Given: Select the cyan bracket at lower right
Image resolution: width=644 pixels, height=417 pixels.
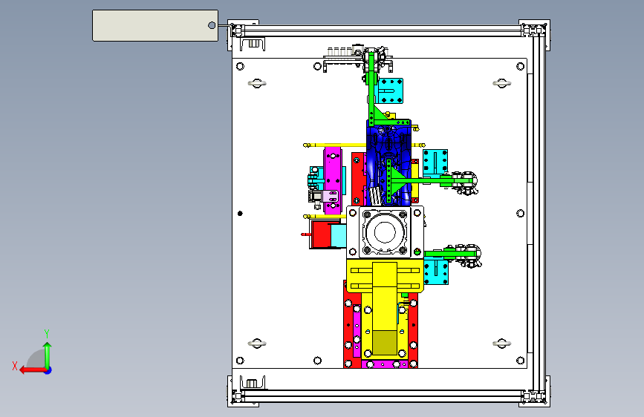Looking at the screenshot, I should point(436,272).
